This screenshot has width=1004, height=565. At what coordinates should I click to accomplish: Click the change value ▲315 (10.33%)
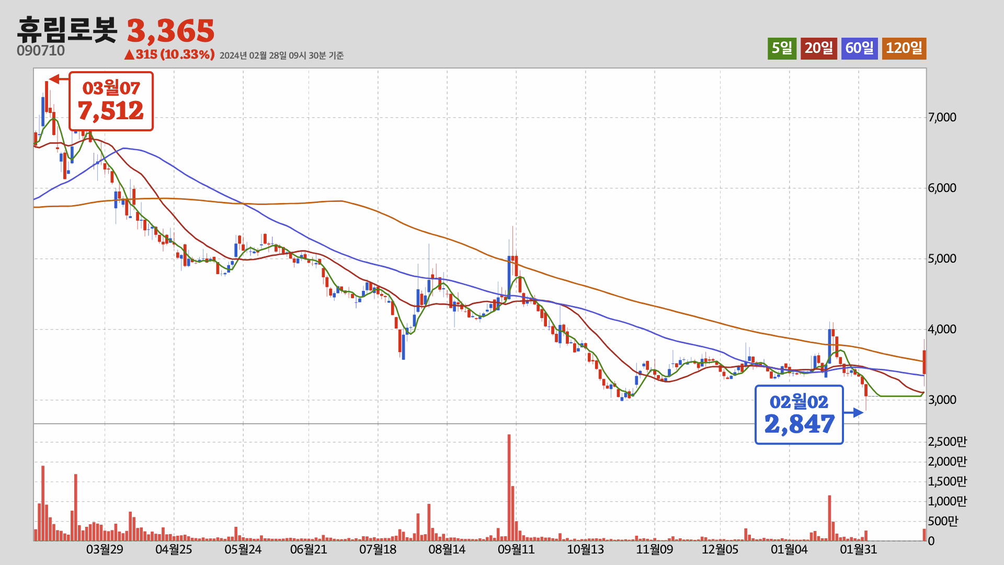click(x=169, y=54)
